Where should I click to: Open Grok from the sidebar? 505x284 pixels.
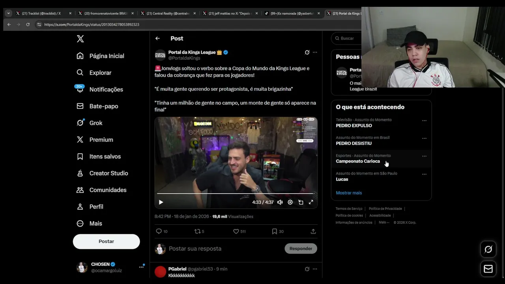click(x=90, y=123)
